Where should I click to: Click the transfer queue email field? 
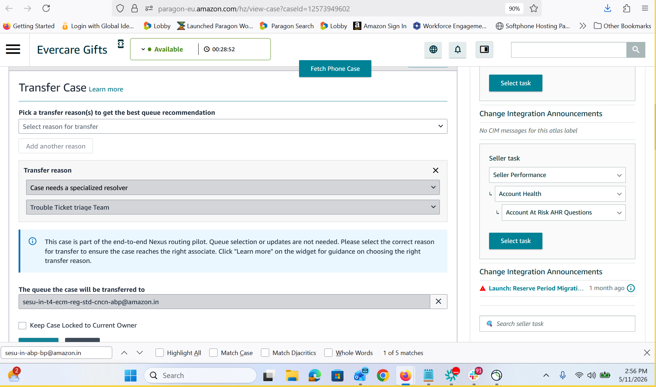(x=224, y=302)
